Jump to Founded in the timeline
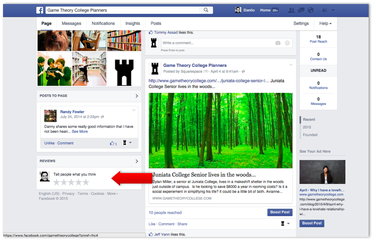Viewport: 376px width, 243px height. click(x=310, y=135)
